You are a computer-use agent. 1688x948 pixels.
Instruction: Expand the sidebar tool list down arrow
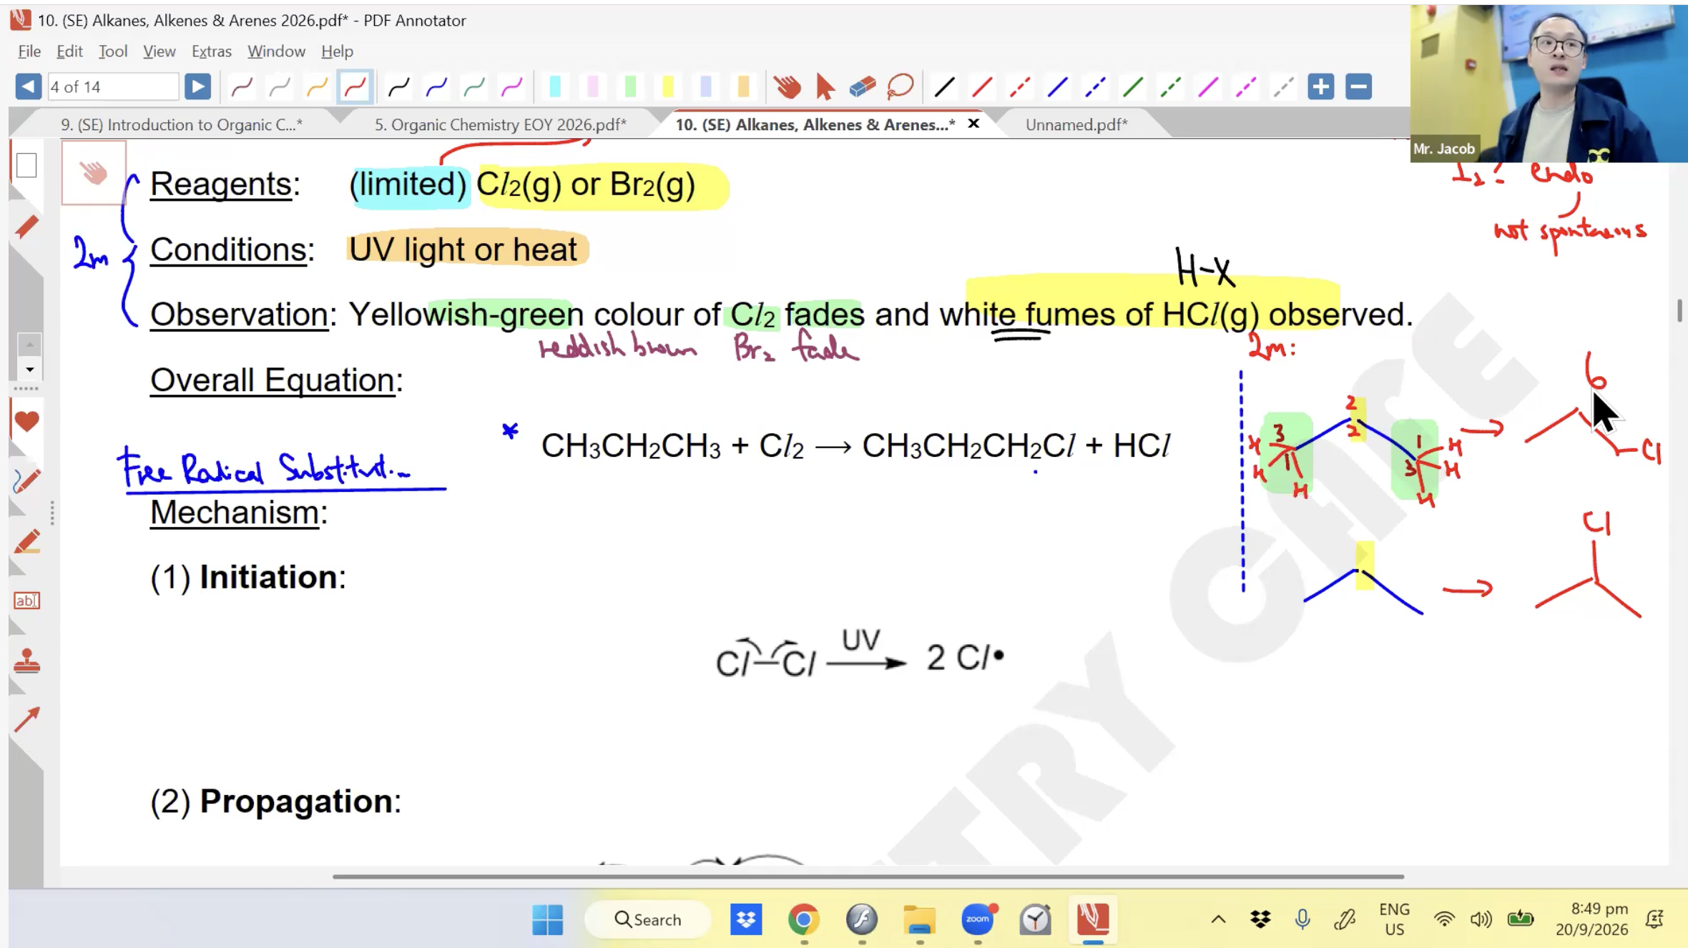[x=29, y=370]
